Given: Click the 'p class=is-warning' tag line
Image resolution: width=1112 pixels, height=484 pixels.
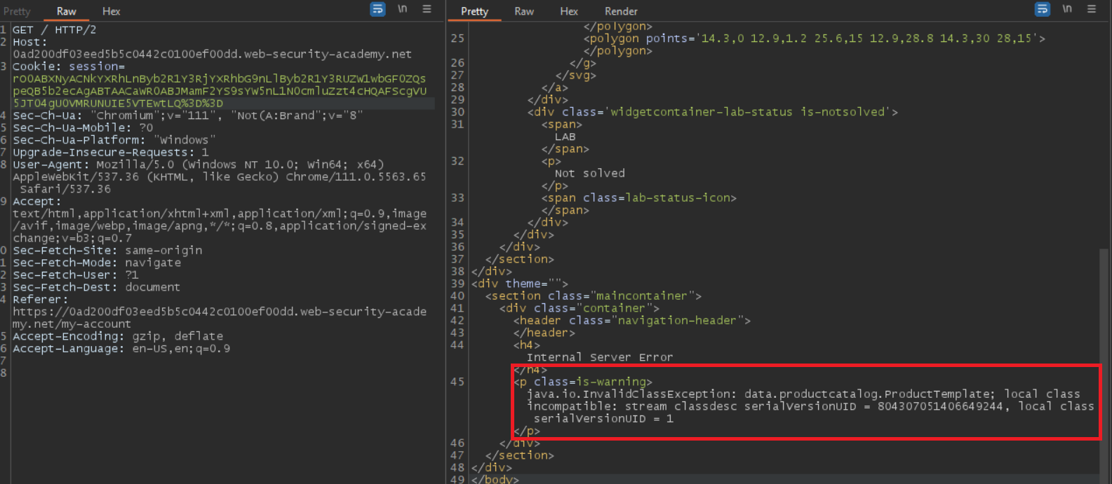Looking at the screenshot, I should click(582, 382).
